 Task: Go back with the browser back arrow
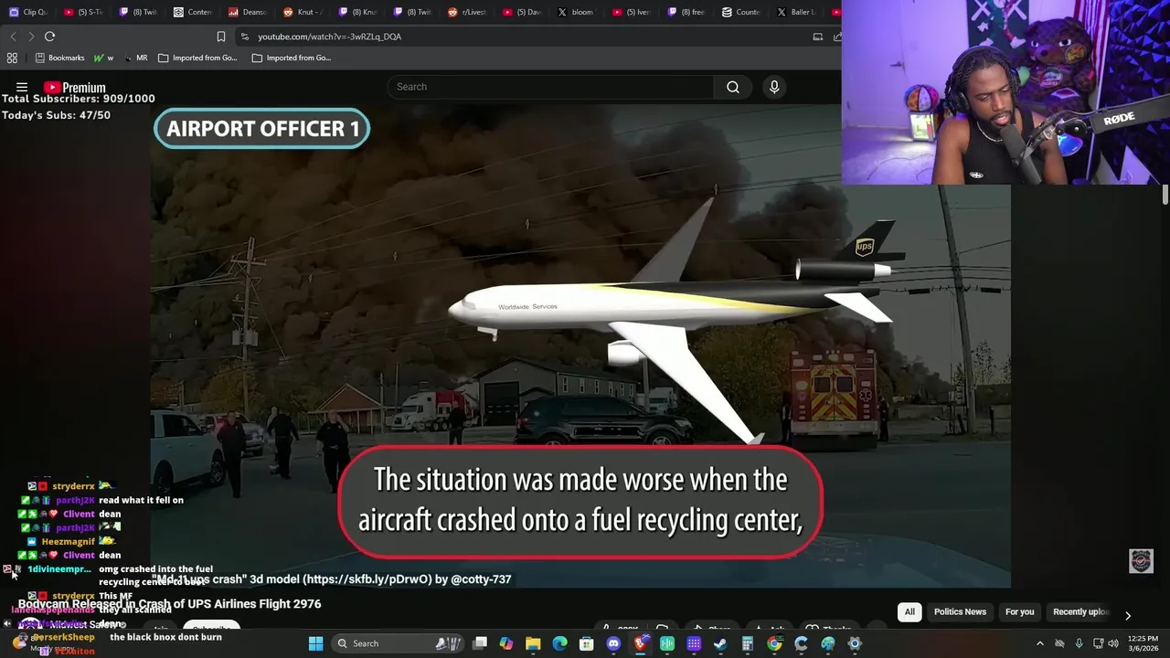pos(13,37)
